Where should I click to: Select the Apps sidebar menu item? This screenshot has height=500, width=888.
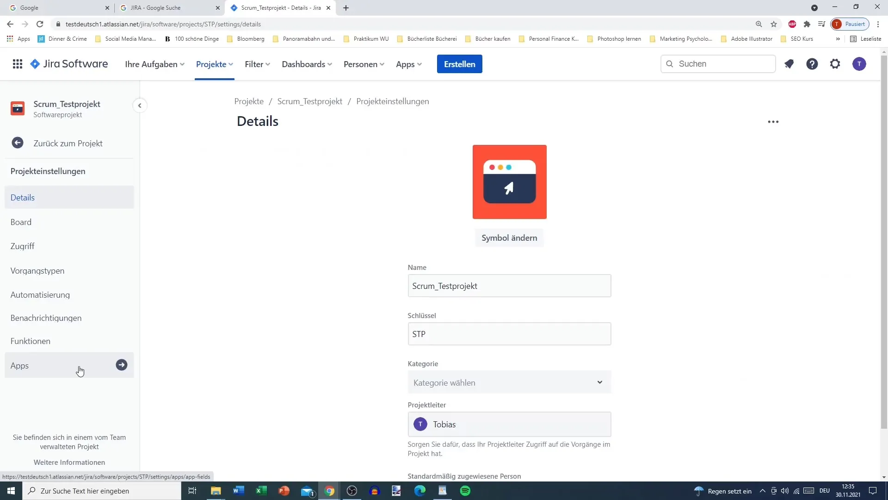click(x=19, y=365)
